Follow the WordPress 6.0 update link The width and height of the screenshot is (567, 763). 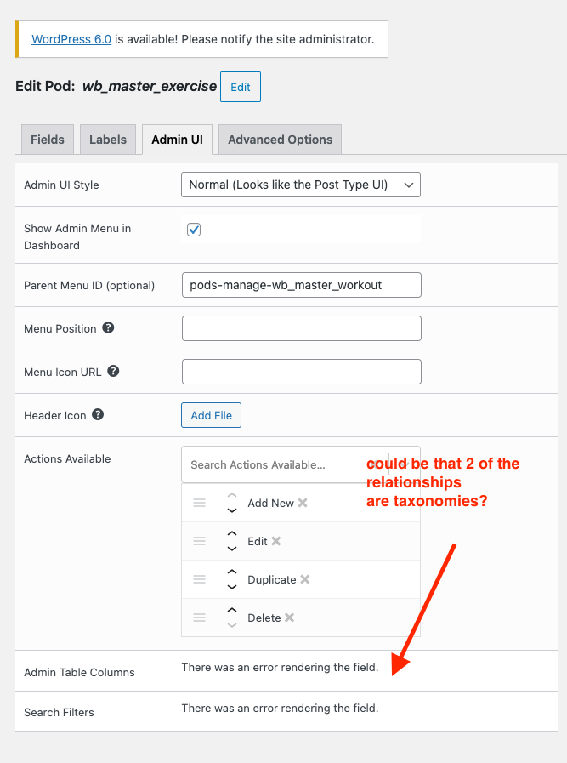coord(71,39)
